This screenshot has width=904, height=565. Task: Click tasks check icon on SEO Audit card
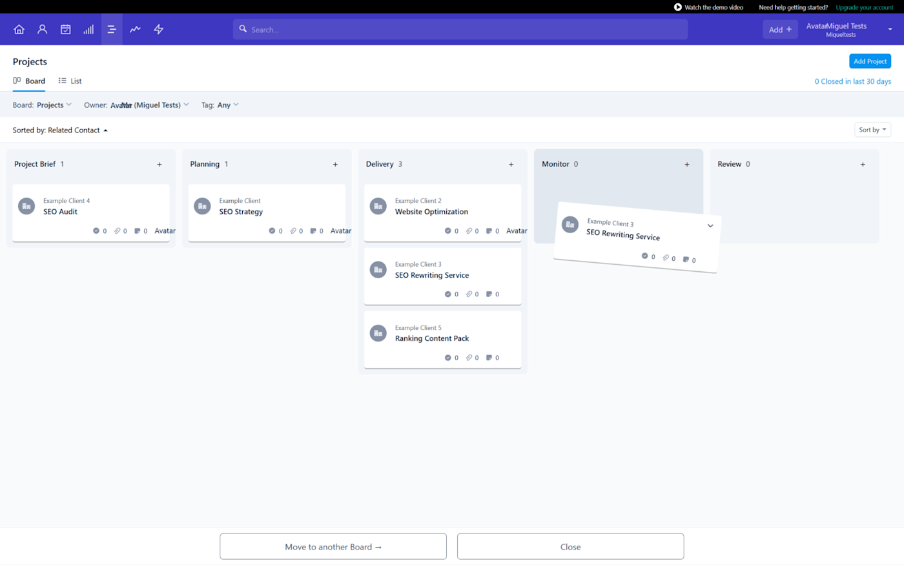pos(96,231)
